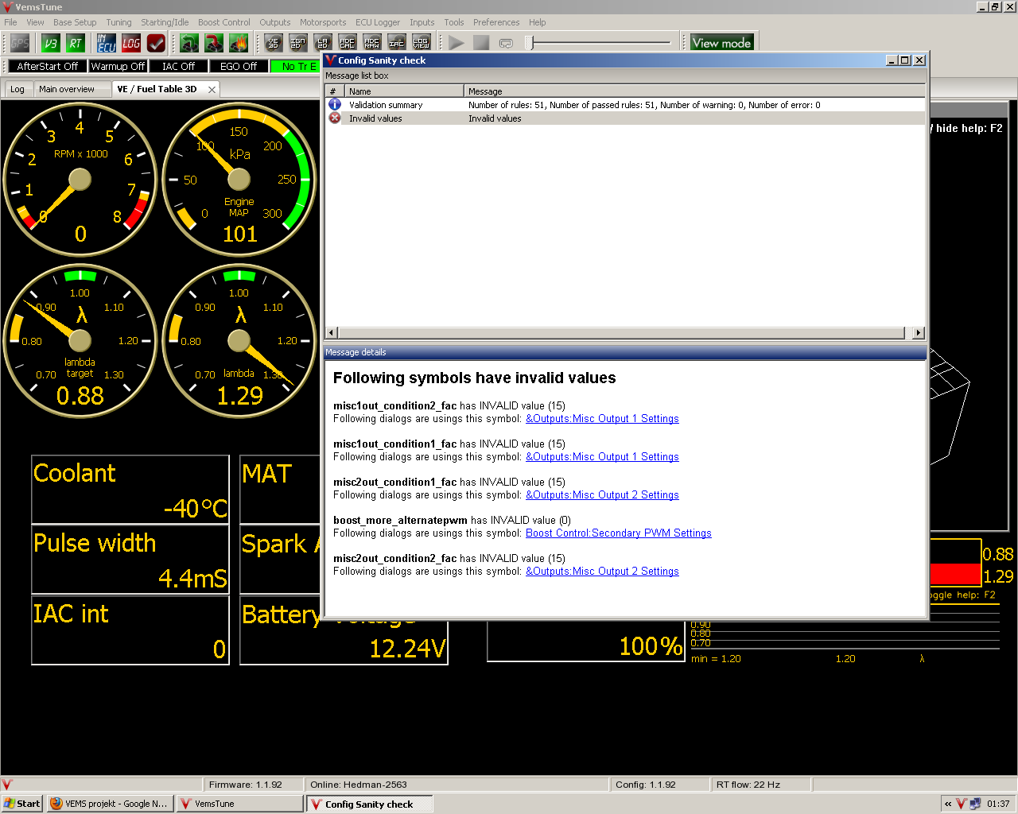Click the red arrow ECU icon

(214, 43)
